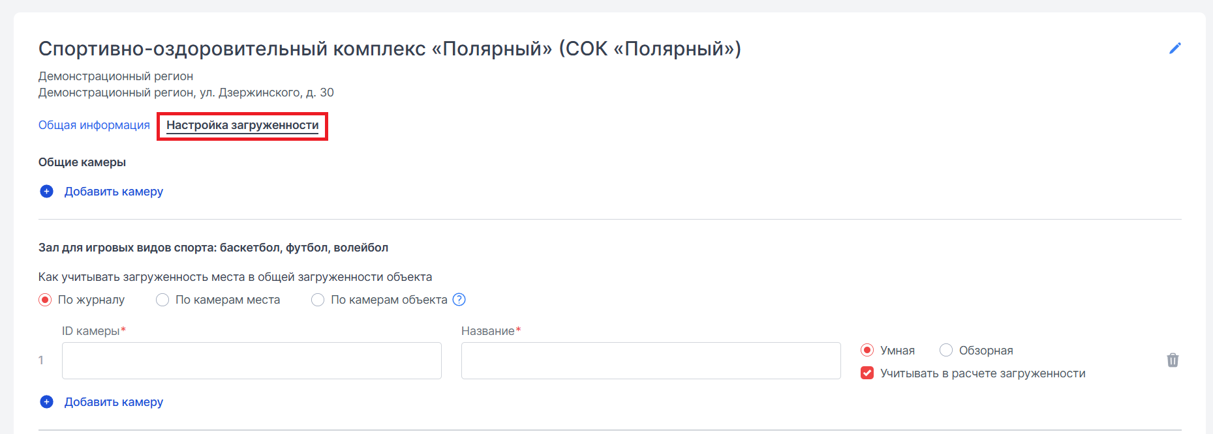Click the plus icon below the ID камеры field
This screenshot has height=434, width=1213.
pos(46,402)
